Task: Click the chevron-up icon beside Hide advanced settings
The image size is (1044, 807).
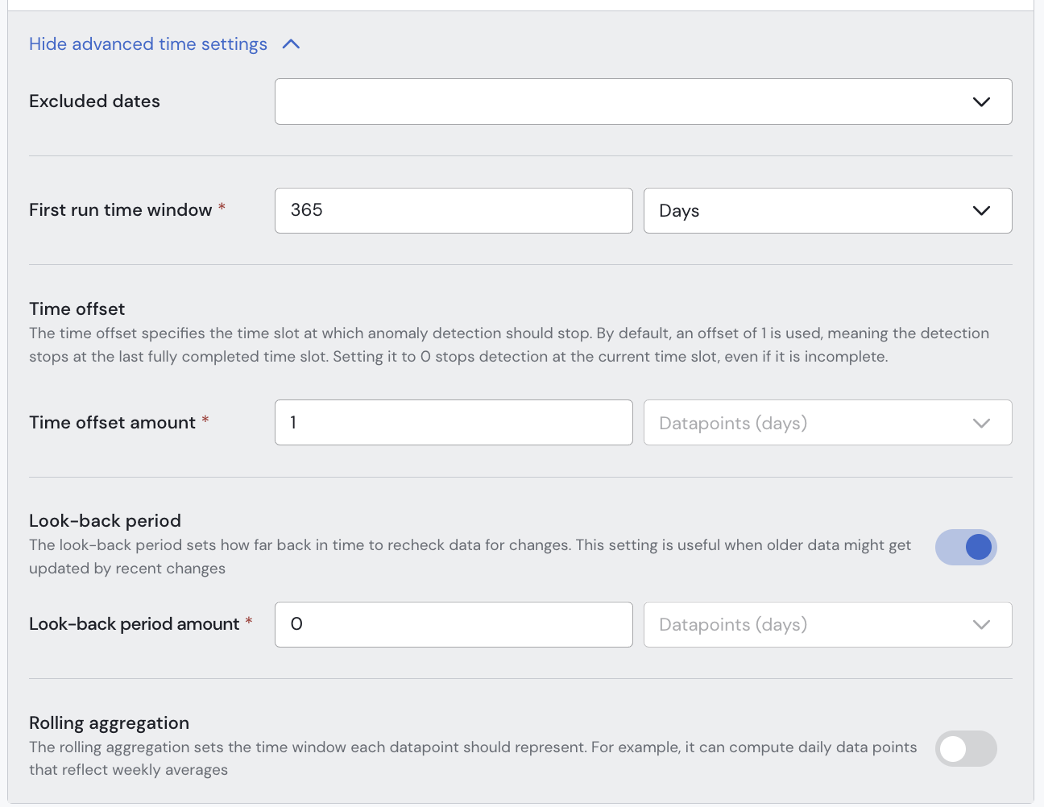Action: tap(292, 44)
